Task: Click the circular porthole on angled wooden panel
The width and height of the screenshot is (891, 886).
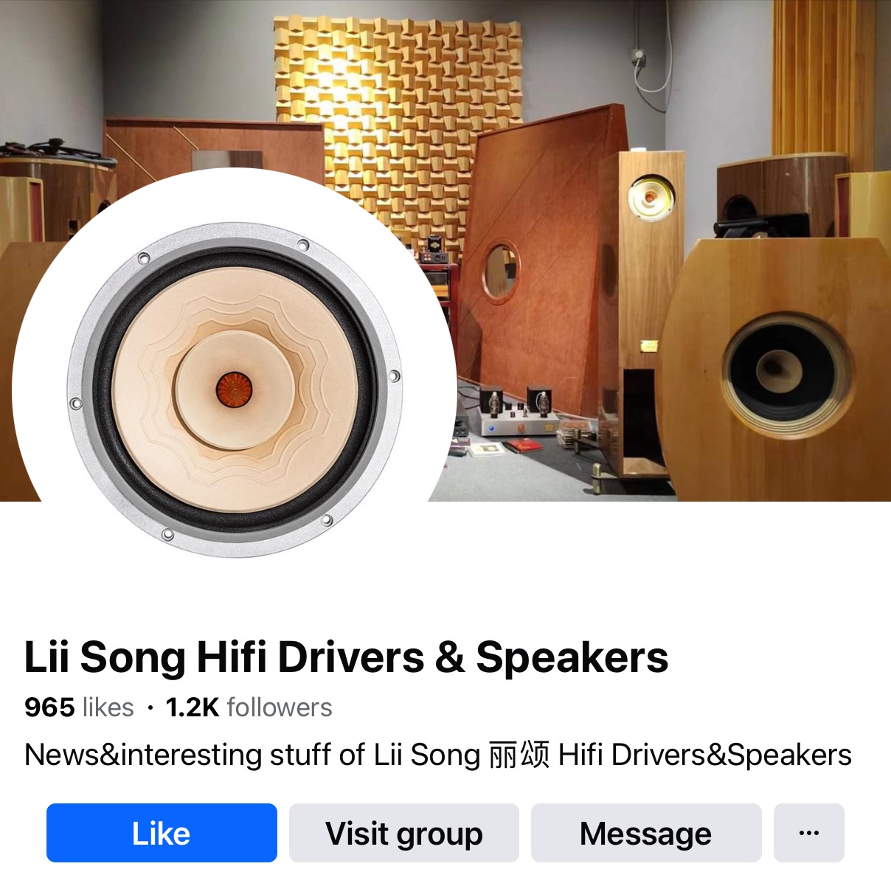Action: pyautogui.click(x=501, y=271)
